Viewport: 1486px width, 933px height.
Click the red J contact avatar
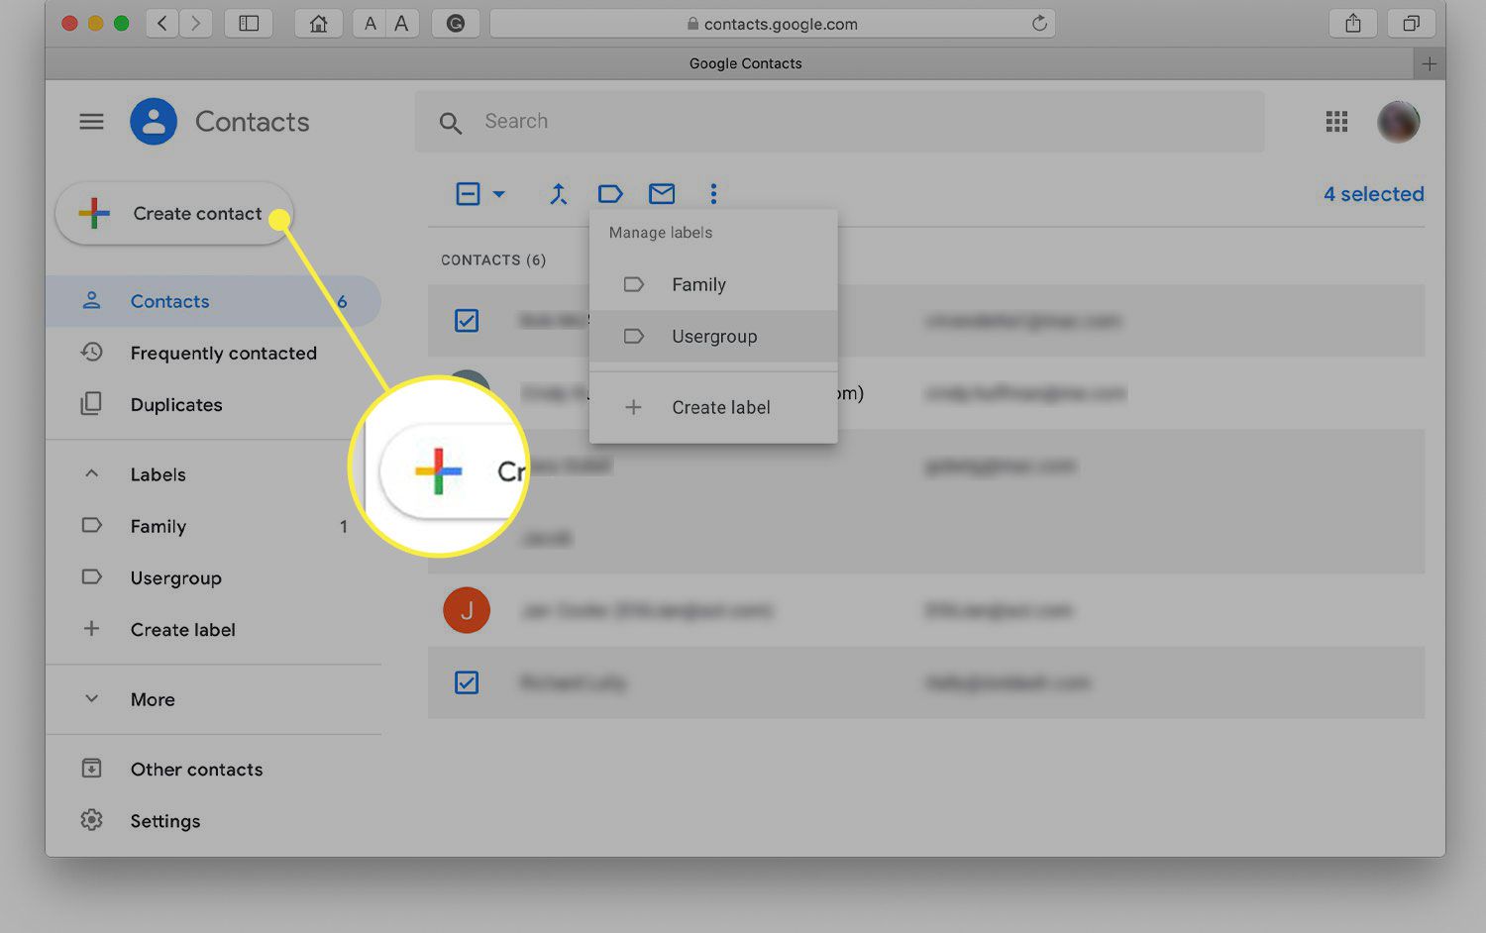[x=467, y=610]
